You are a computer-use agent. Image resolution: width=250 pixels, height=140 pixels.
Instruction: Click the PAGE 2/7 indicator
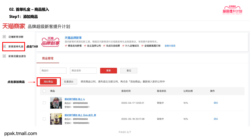[x=125, y=132]
